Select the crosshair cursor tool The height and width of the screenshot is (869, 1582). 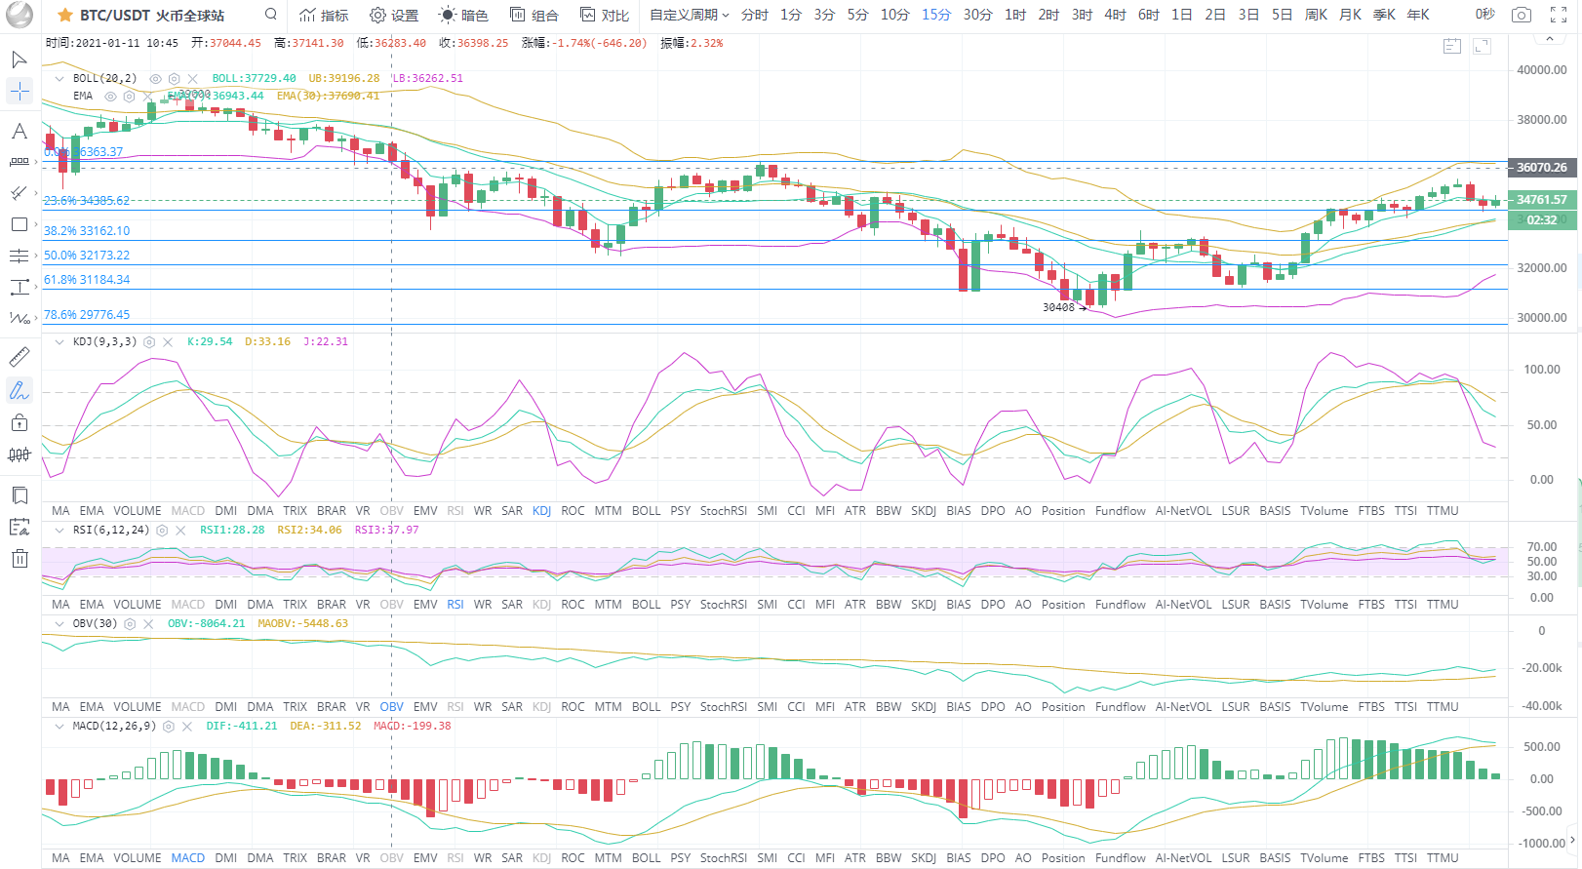(19, 92)
